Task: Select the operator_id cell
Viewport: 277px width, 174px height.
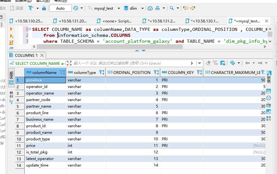Action: [x=45, y=87]
